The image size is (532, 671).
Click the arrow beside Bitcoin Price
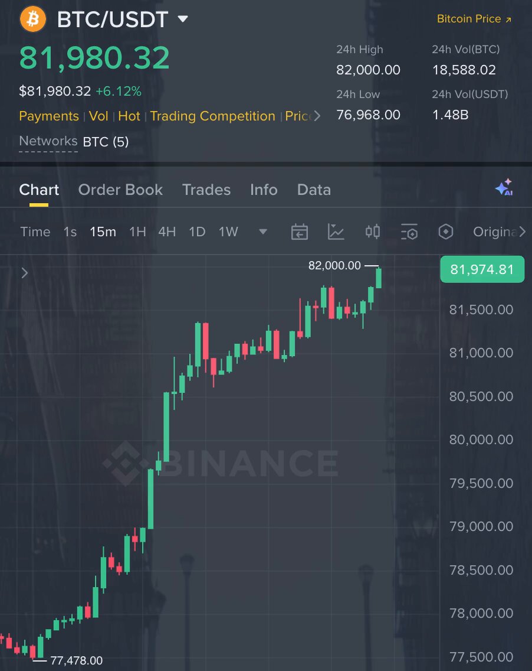point(508,19)
